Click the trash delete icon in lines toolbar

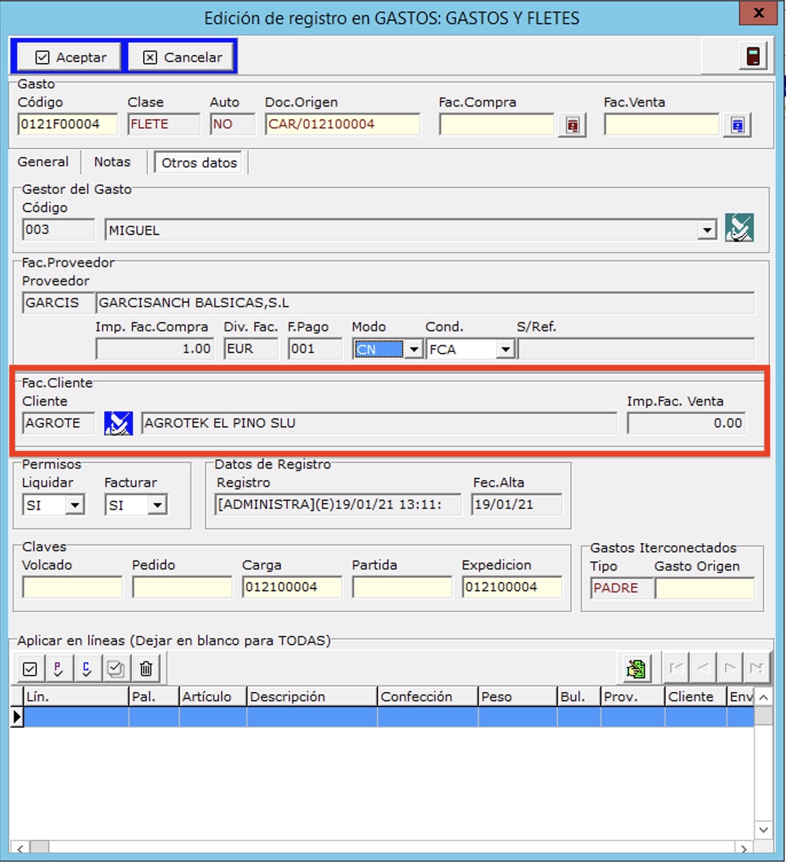(146, 668)
